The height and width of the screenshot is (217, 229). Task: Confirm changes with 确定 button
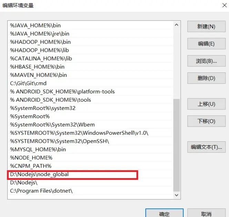pos(164,214)
